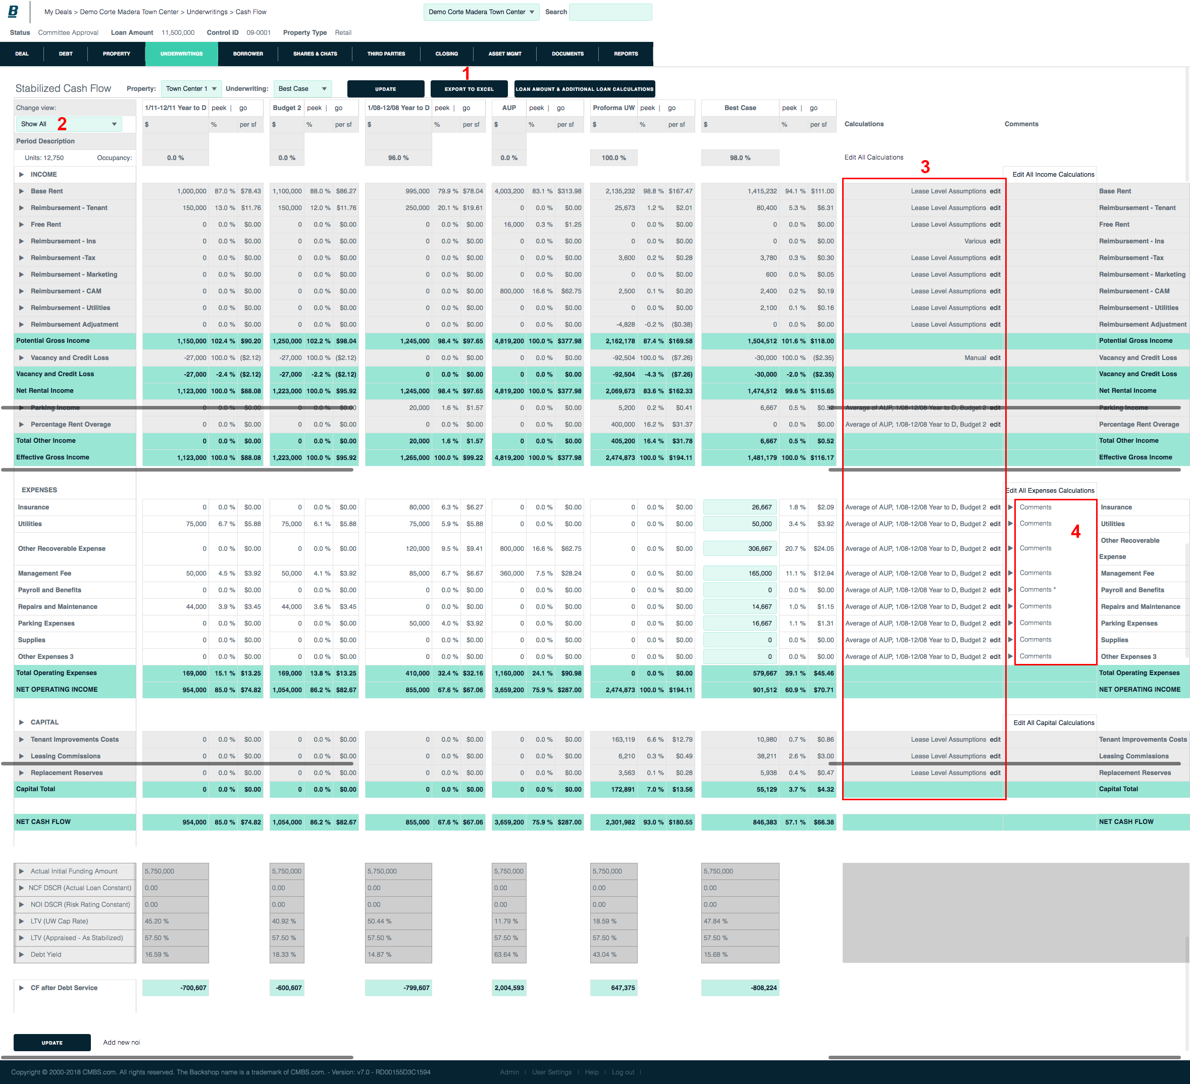Expand the Tenant Improvements Costs row
This screenshot has height=1084, width=1190.
(x=21, y=740)
